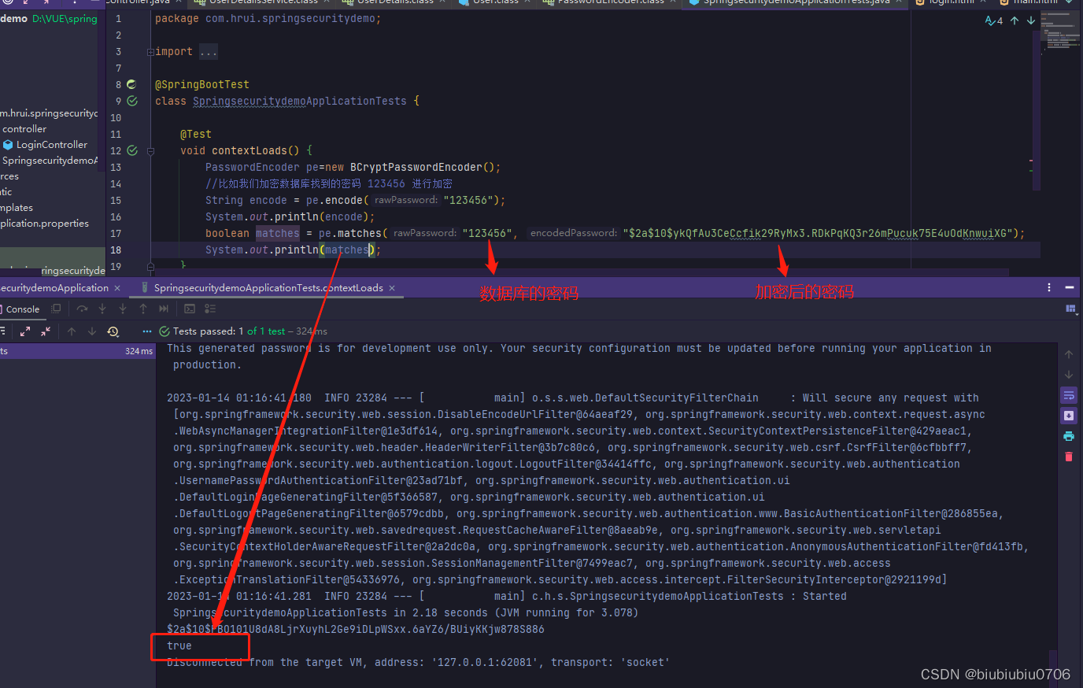Jump down the stack trace in console
Viewport: 1083px width, 688px height.
click(x=1069, y=375)
